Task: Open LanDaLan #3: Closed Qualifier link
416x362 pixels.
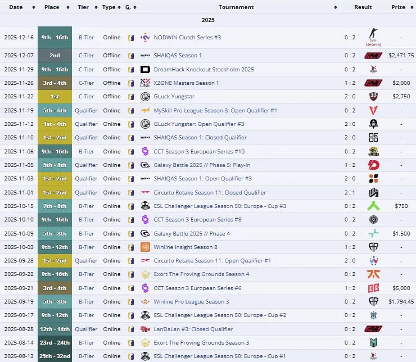Action: [193, 329]
